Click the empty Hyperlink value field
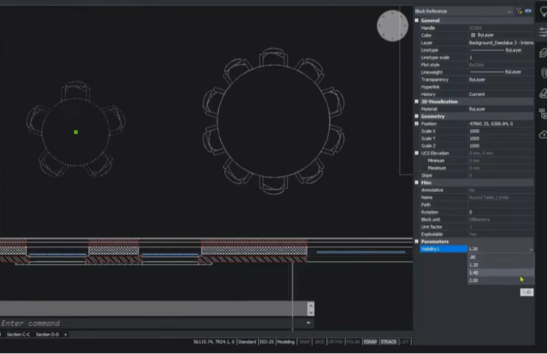This screenshot has height=354, width=547. (x=501, y=87)
